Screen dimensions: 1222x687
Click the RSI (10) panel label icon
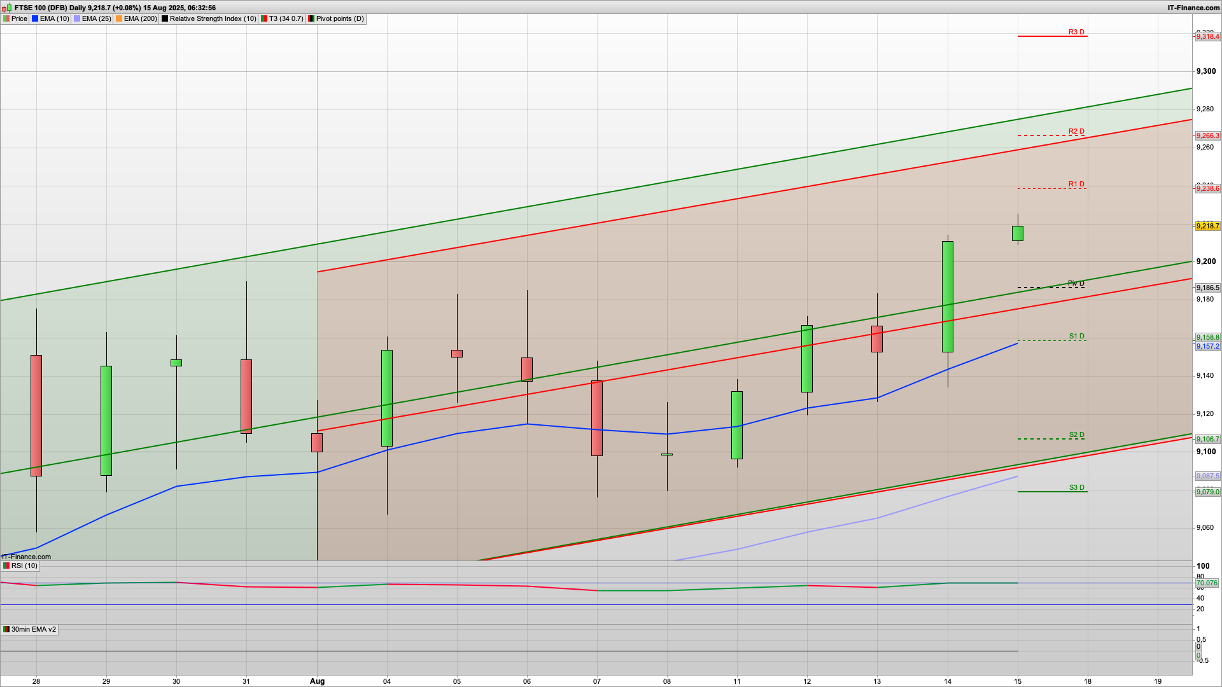pos(6,566)
